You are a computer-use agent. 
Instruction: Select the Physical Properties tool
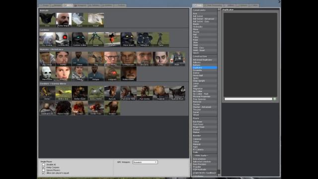click(204, 96)
